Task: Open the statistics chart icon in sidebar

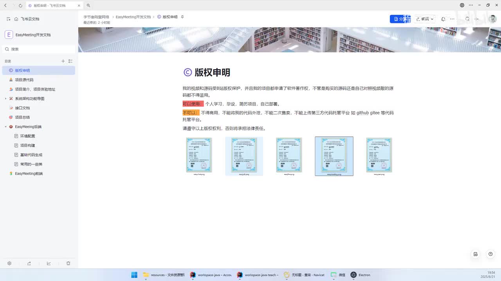Action: pyautogui.click(x=49, y=263)
